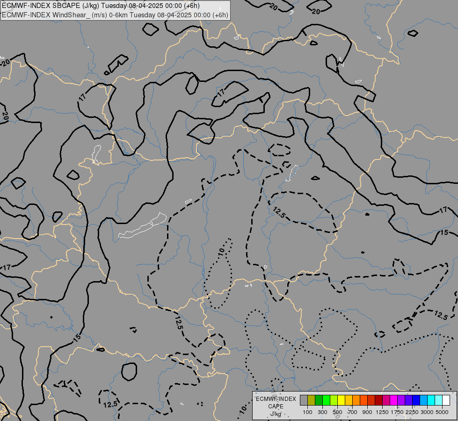
Task: Click the 700 legend tick label
Action: point(353,412)
